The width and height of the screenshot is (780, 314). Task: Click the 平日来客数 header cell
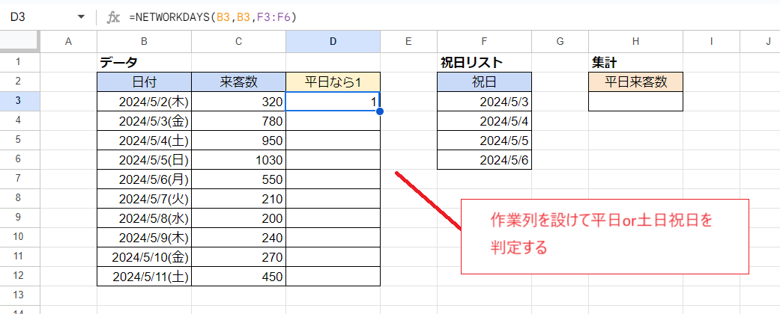tap(635, 81)
